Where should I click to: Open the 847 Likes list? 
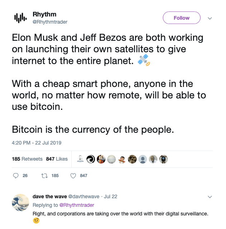point(57,159)
